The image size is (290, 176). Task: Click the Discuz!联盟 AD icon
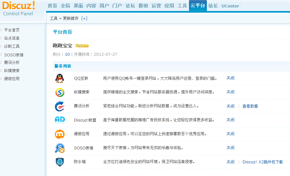60,120
